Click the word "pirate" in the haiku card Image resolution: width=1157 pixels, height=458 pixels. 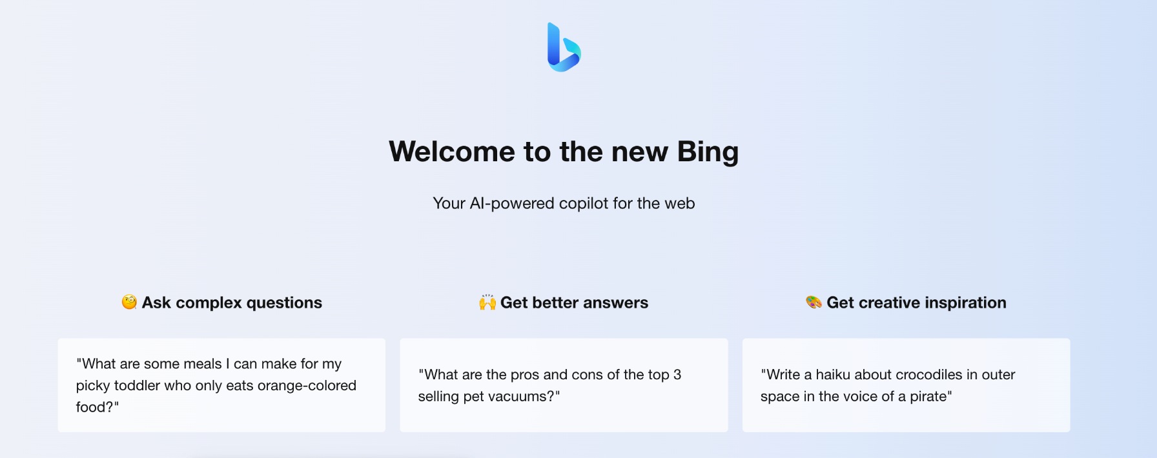928,397
